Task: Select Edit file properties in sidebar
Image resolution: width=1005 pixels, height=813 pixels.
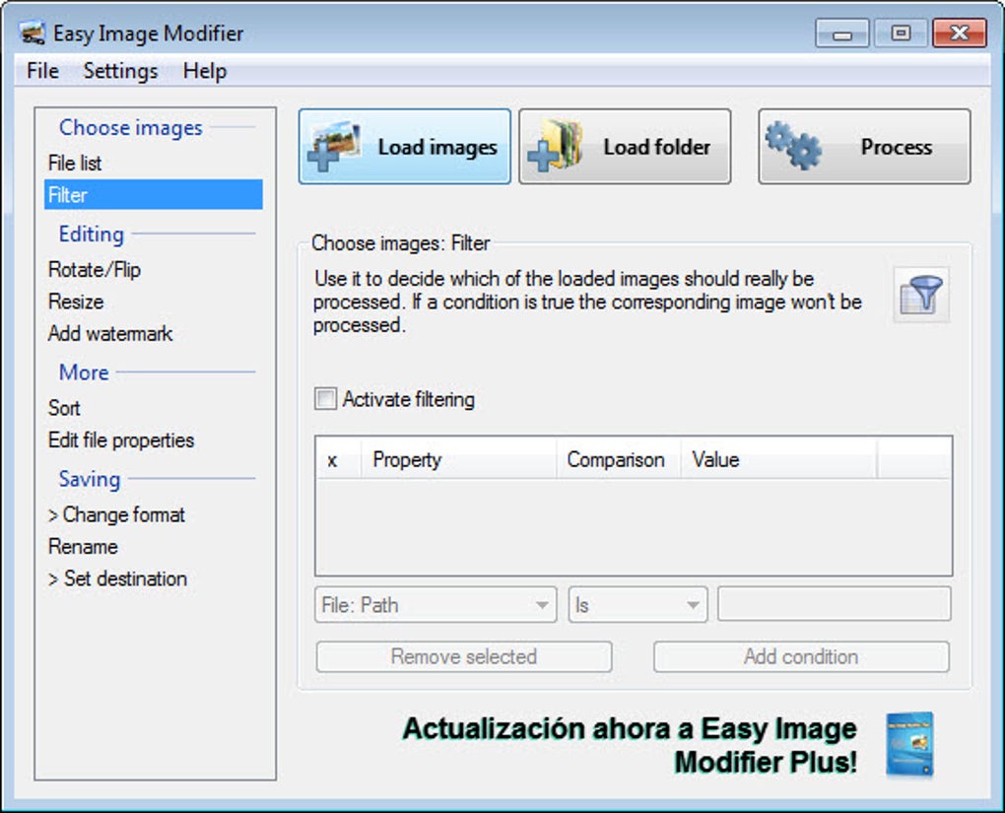Action: coord(153,440)
